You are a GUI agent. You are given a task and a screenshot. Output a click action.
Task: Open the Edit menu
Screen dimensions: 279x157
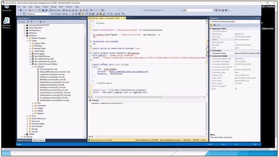[x=24, y=7]
